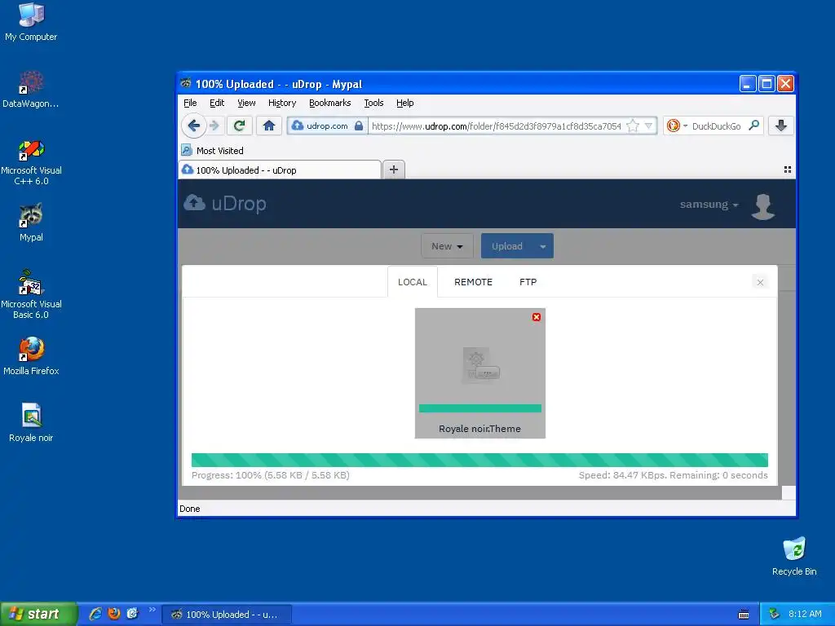Open the Help menu
Viewport: 835px width, 626px height.
[x=404, y=104]
